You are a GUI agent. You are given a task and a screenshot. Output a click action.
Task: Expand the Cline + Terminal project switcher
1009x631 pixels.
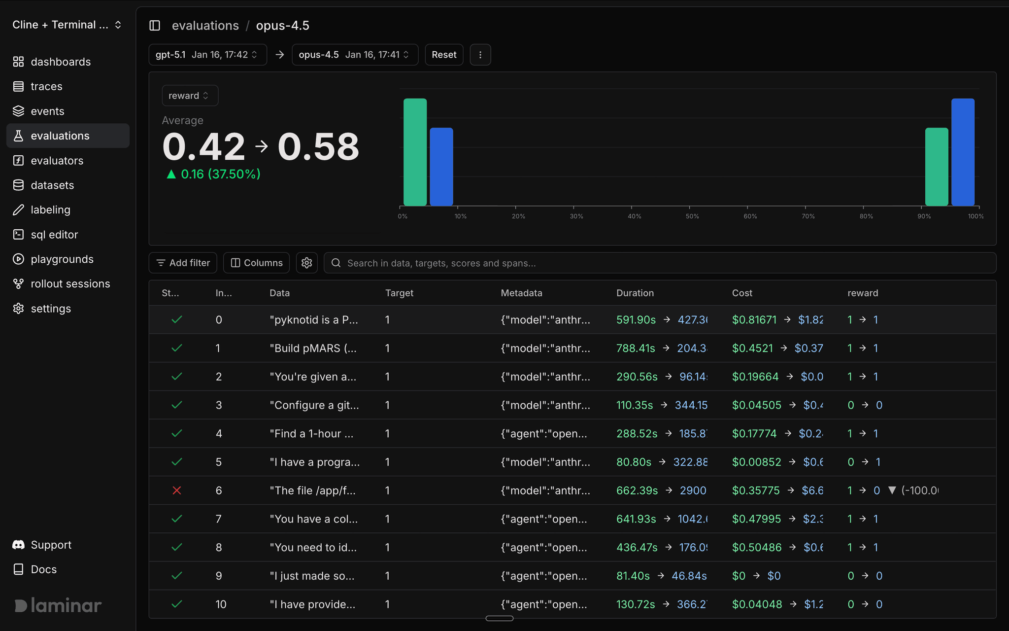[x=67, y=25]
